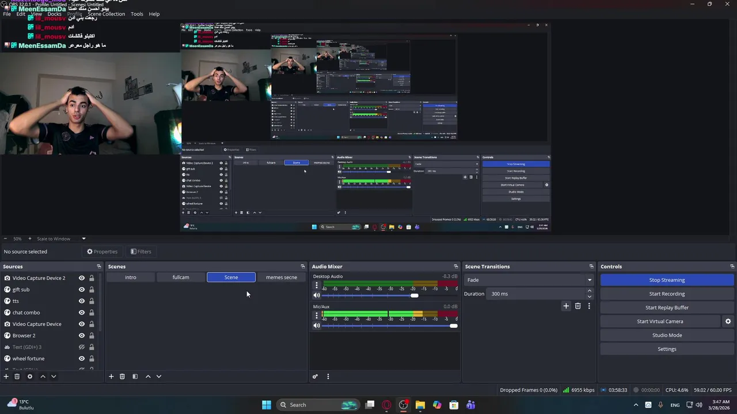737x414 pixels.
Task: Move scene down in Scenes toolbar
Action: tap(159, 377)
